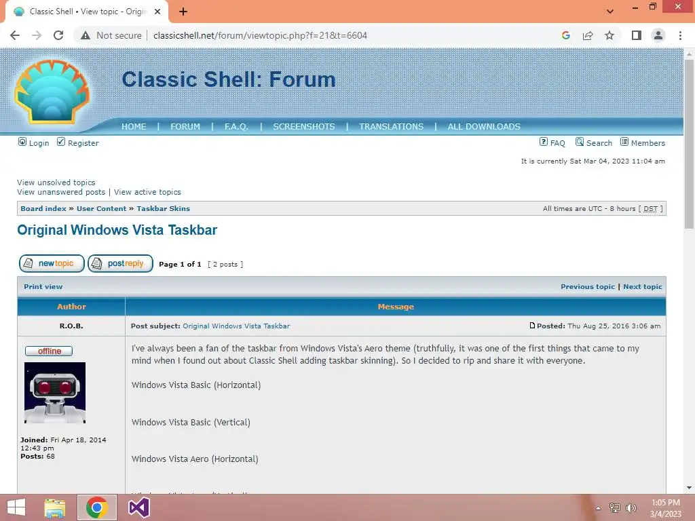The width and height of the screenshot is (695, 521).
Task: Go to Next topic
Action: pyautogui.click(x=642, y=287)
